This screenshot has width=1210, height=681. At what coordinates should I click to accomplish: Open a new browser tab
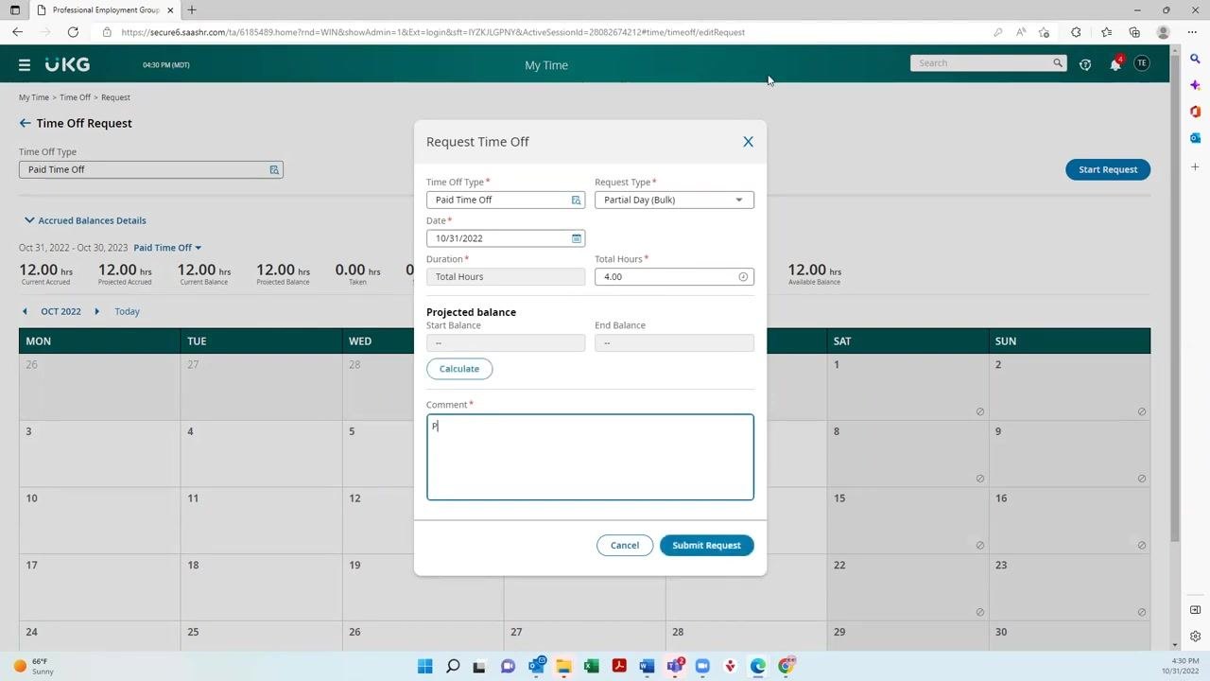[192, 10]
